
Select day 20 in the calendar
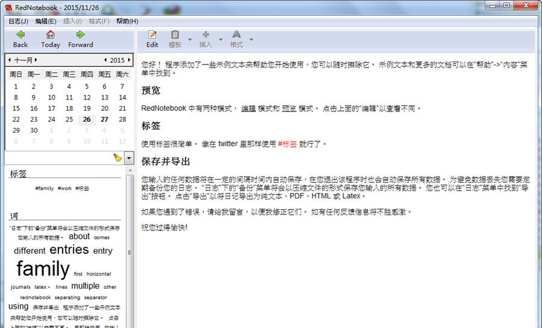tap(104, 109)
